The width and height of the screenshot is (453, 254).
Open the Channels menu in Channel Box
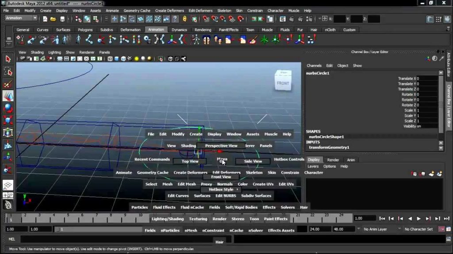click(x=314, y=66)
